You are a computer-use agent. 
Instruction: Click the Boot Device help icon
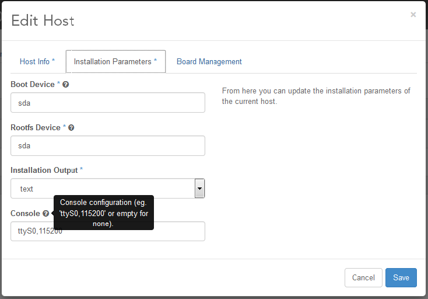(66, 85)
